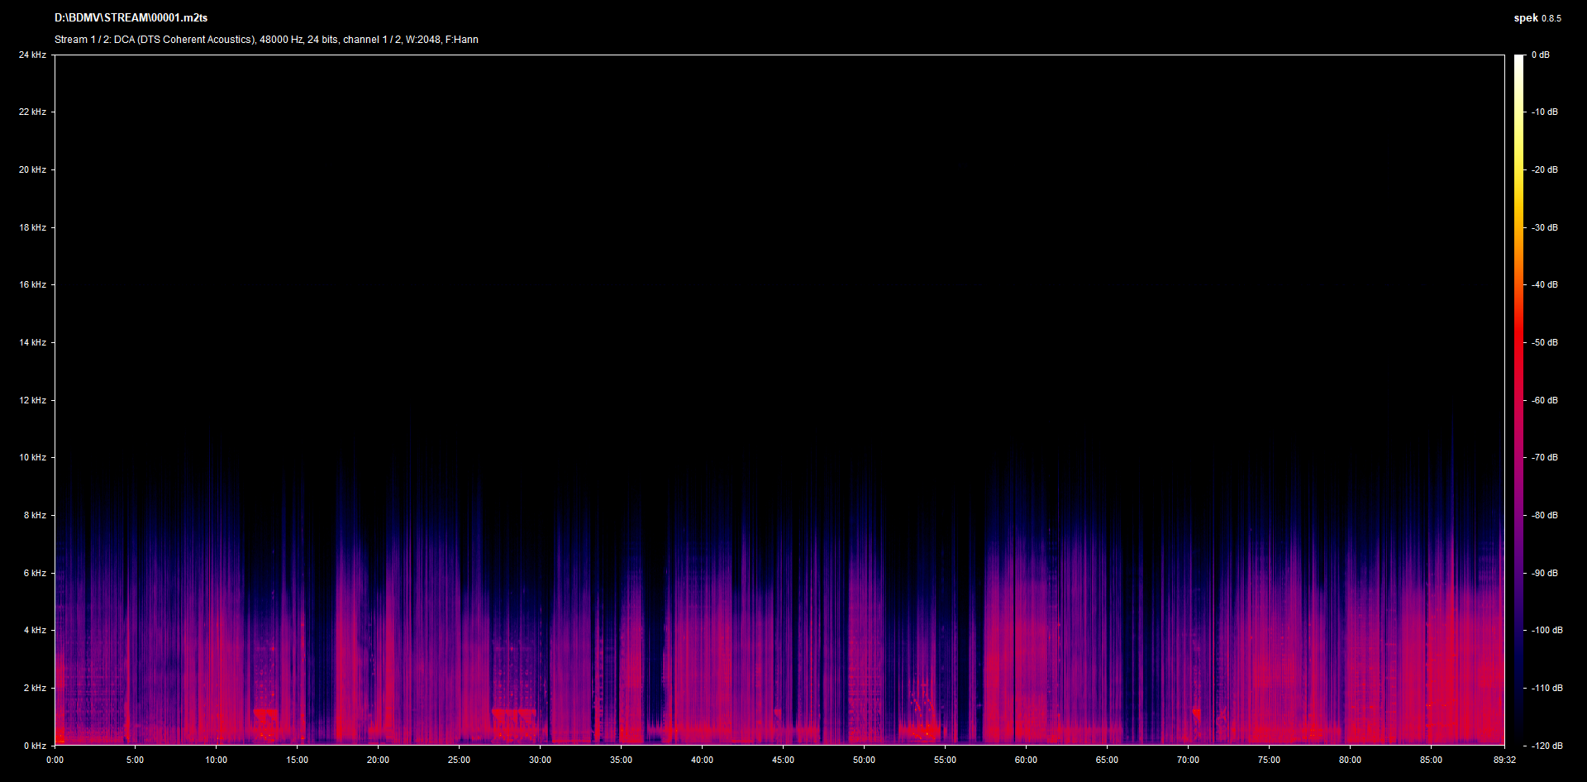Screen dimensions: 1587x782
Task: Click the -120 dB label on color scale
Action: (1546, 746)
